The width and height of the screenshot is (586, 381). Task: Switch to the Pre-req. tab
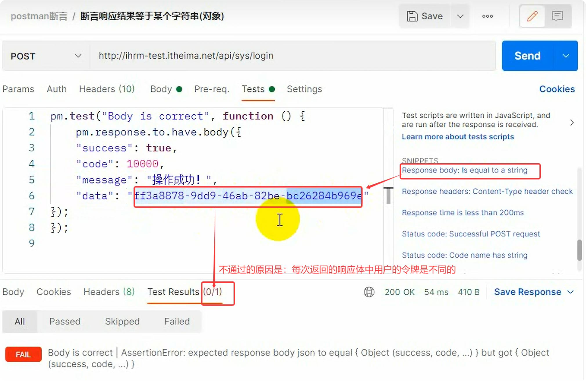pos(212,89)
